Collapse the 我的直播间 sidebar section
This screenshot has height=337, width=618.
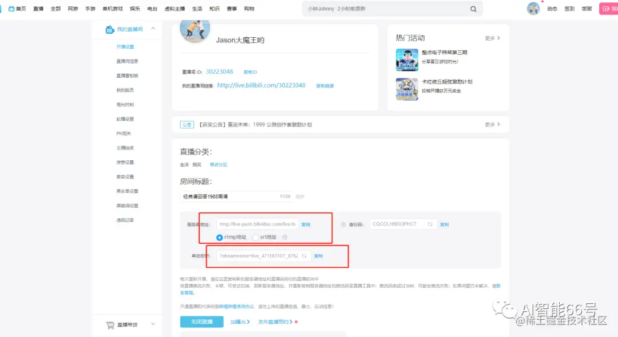click(153, 29)
